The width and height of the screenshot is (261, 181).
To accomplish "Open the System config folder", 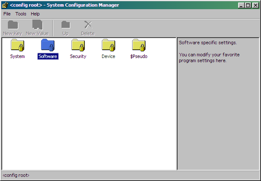I will point(17,46).
